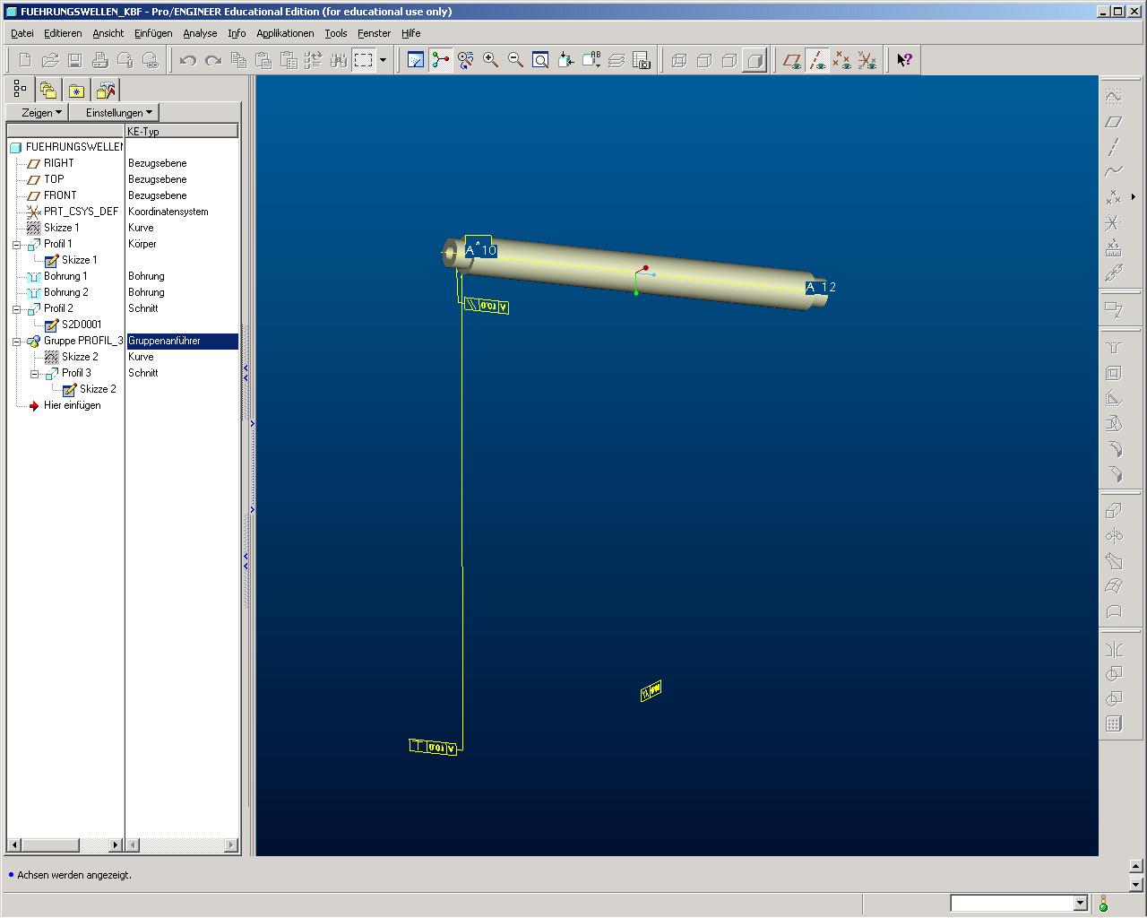Click the Repaint screen icon
The width and height of the screenshot is (1147, 918).
416,60
